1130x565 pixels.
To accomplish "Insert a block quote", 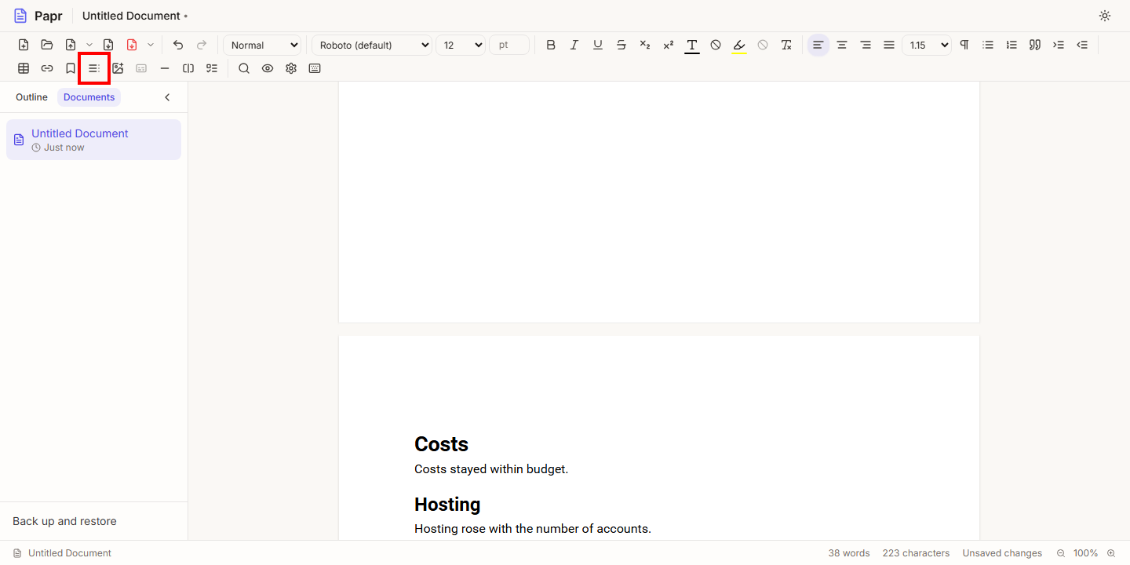I will click(x=1035, y=45).
